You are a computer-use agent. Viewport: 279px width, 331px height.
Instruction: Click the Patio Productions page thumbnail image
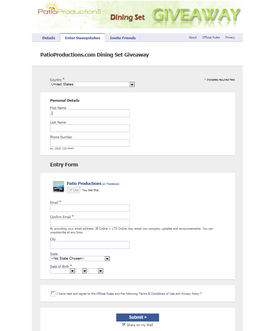tap(59, 187)
